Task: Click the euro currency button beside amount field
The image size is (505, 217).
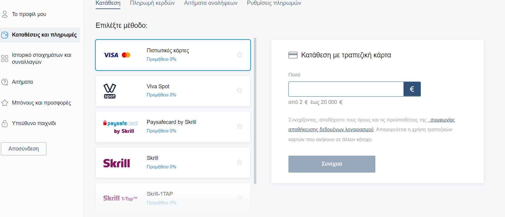Action: click(x=412, y=89)
